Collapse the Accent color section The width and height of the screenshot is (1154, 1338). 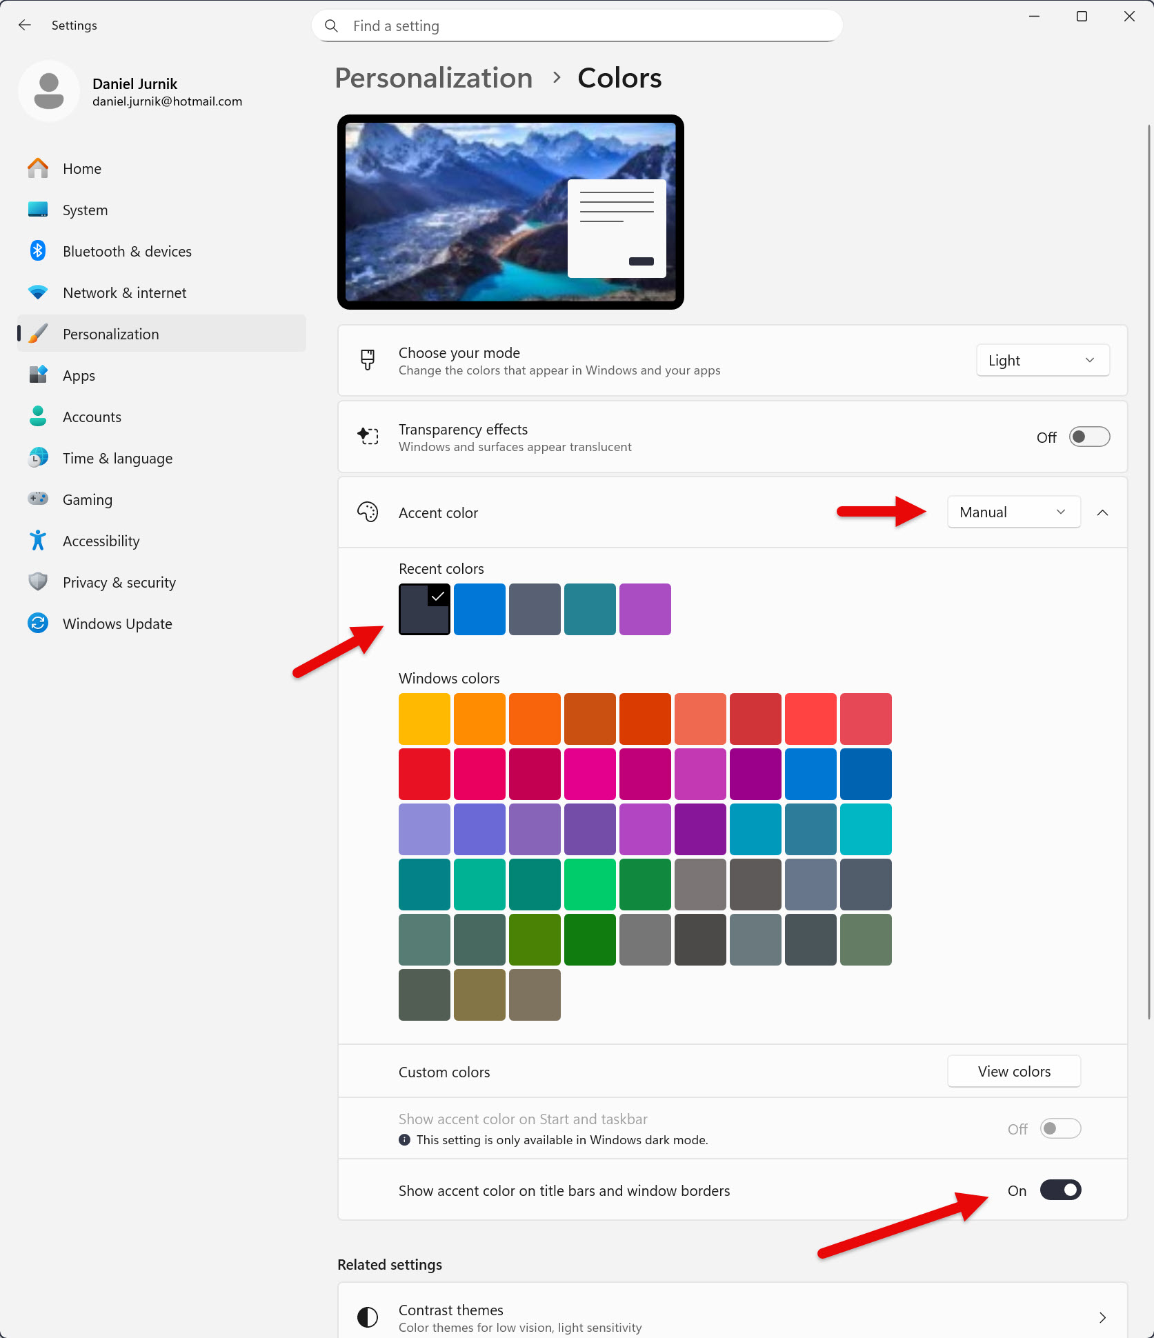[x=1102, y=512]
